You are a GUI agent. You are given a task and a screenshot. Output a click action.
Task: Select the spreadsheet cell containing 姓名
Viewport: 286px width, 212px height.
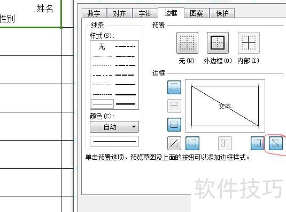pyautogui.click(x=30, y=14)
